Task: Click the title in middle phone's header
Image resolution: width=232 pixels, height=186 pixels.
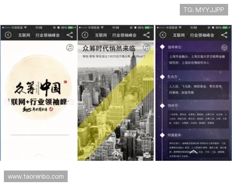Action: [x=116, y=35]
